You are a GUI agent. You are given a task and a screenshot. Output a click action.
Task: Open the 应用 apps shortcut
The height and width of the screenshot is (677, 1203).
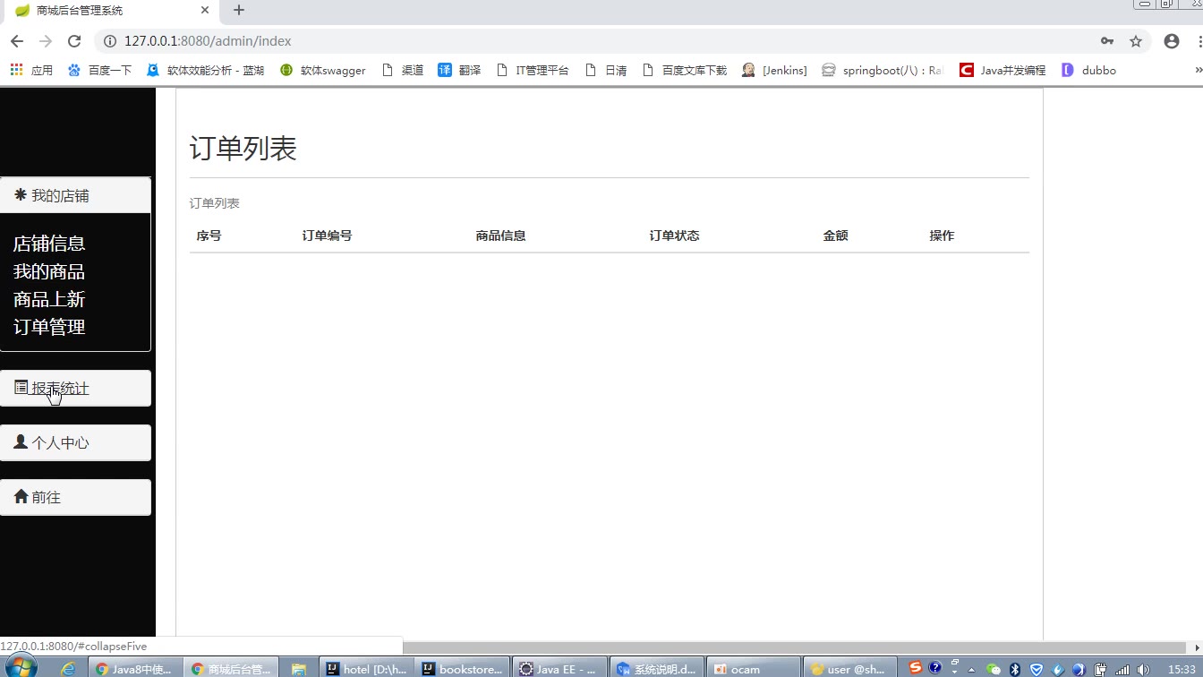coord(31,70)
